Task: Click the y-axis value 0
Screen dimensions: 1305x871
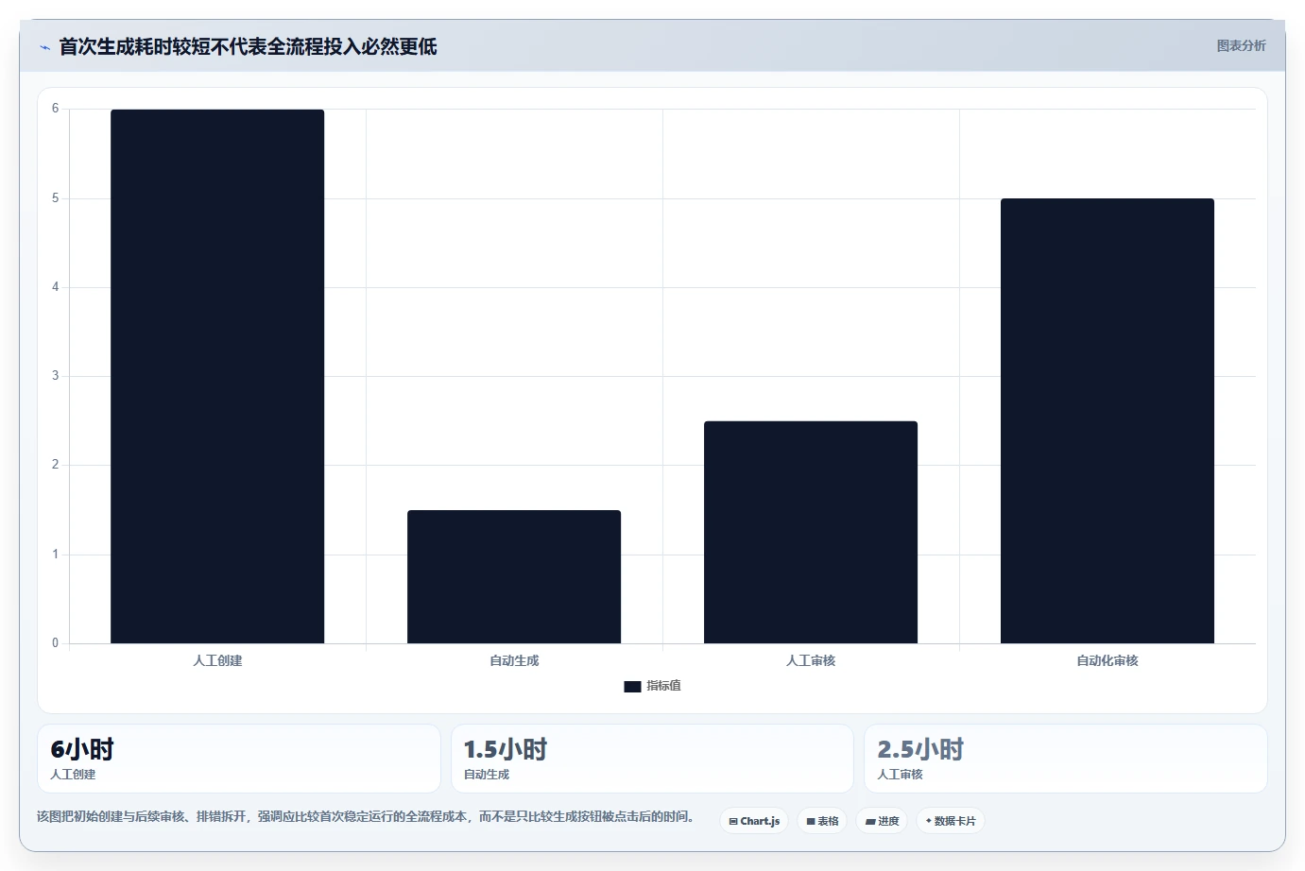Action: (x=55, y=643)
